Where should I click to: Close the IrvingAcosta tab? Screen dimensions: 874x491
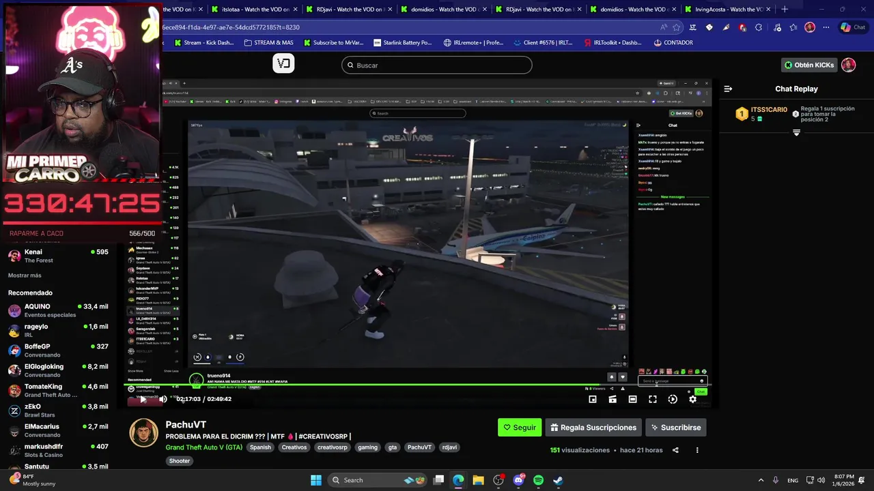[x=768, y=10]
